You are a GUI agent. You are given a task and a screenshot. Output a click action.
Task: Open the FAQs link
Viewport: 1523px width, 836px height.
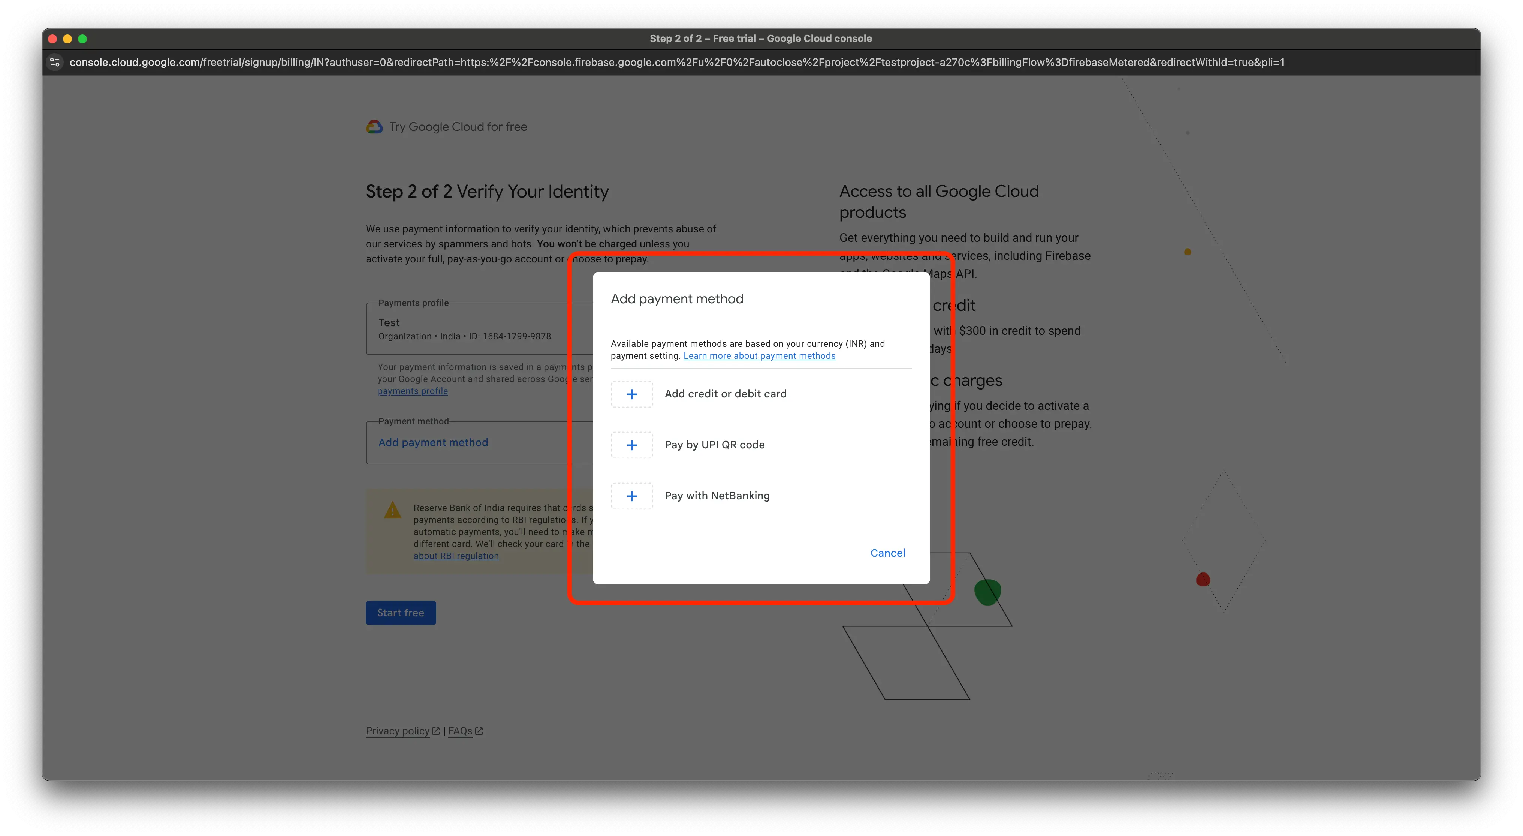click(460, 731)
